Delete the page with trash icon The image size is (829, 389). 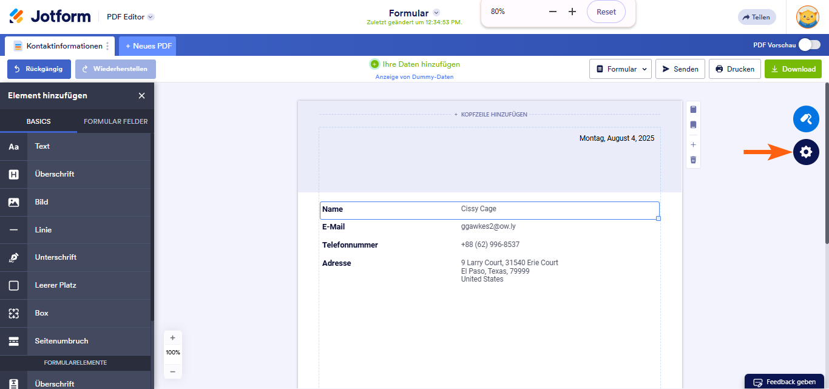[x=693, y=160]
